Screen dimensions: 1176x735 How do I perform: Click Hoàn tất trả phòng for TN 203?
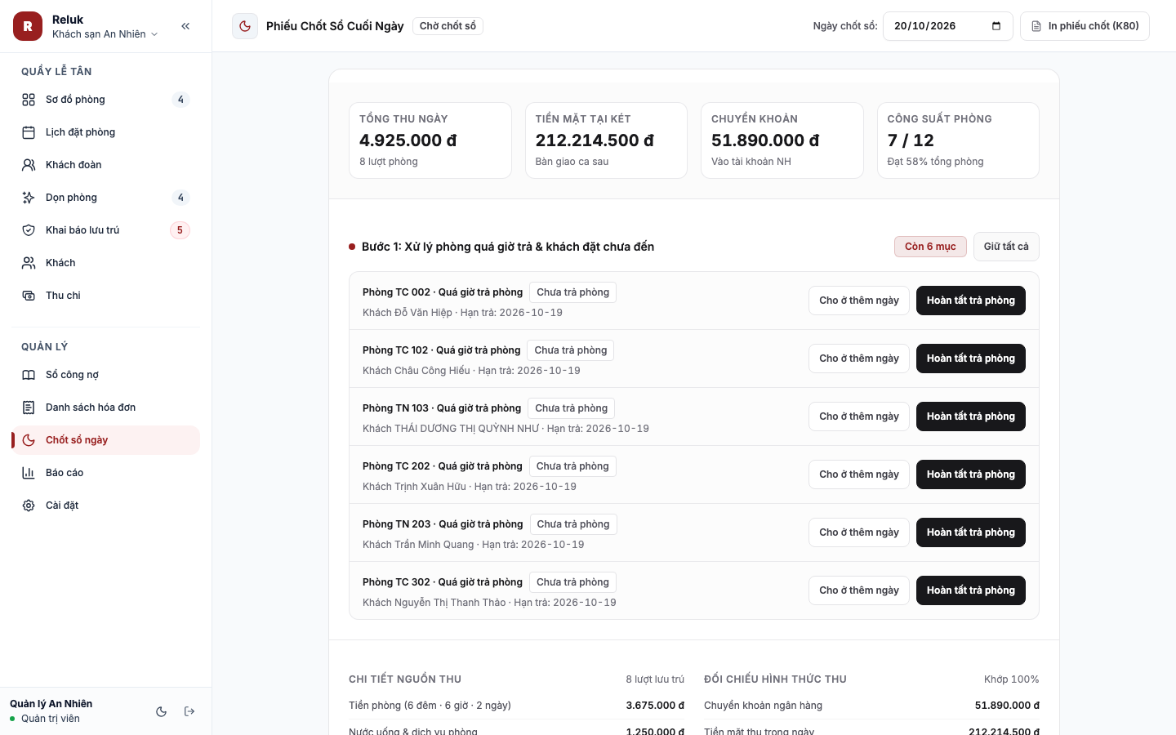[971, 532]
